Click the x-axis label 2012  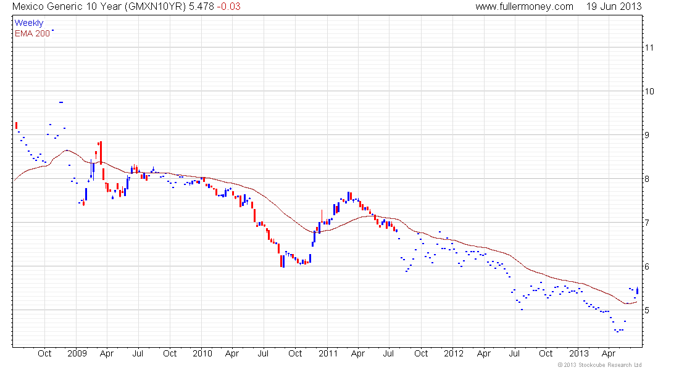[454, 353]
